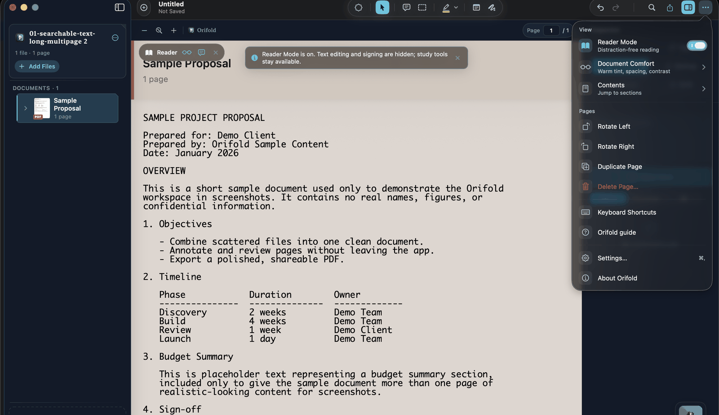Open highlighter color dropdown arrow
This screenshot has height=415, width=719.
(456, 8)
